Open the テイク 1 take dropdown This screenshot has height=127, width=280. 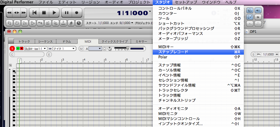pos(64,49)
